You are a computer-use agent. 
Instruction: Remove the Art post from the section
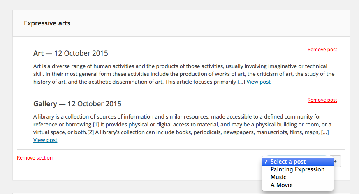[x=322, y=50]
